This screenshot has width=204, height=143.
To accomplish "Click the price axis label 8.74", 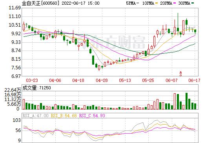I will point(16,51).
